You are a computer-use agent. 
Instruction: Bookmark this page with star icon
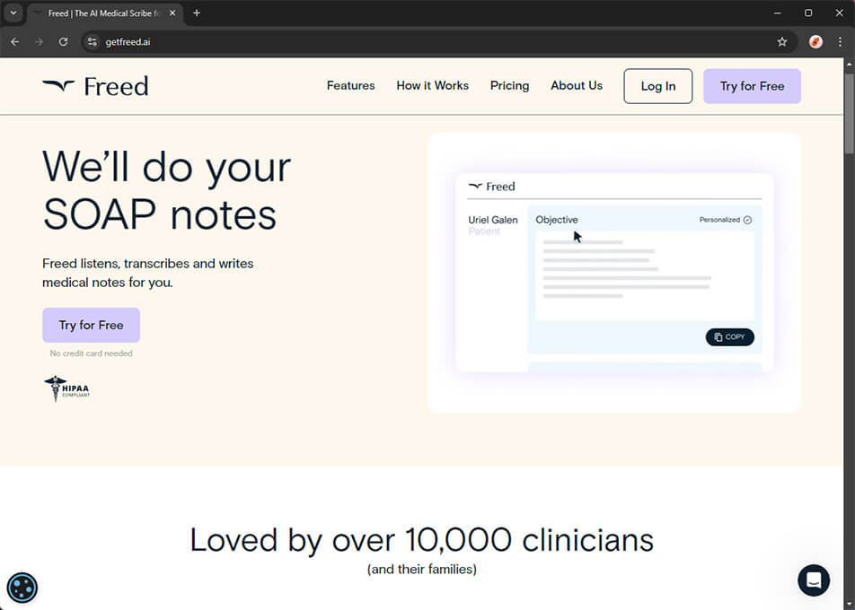click(x=782, y=42)
